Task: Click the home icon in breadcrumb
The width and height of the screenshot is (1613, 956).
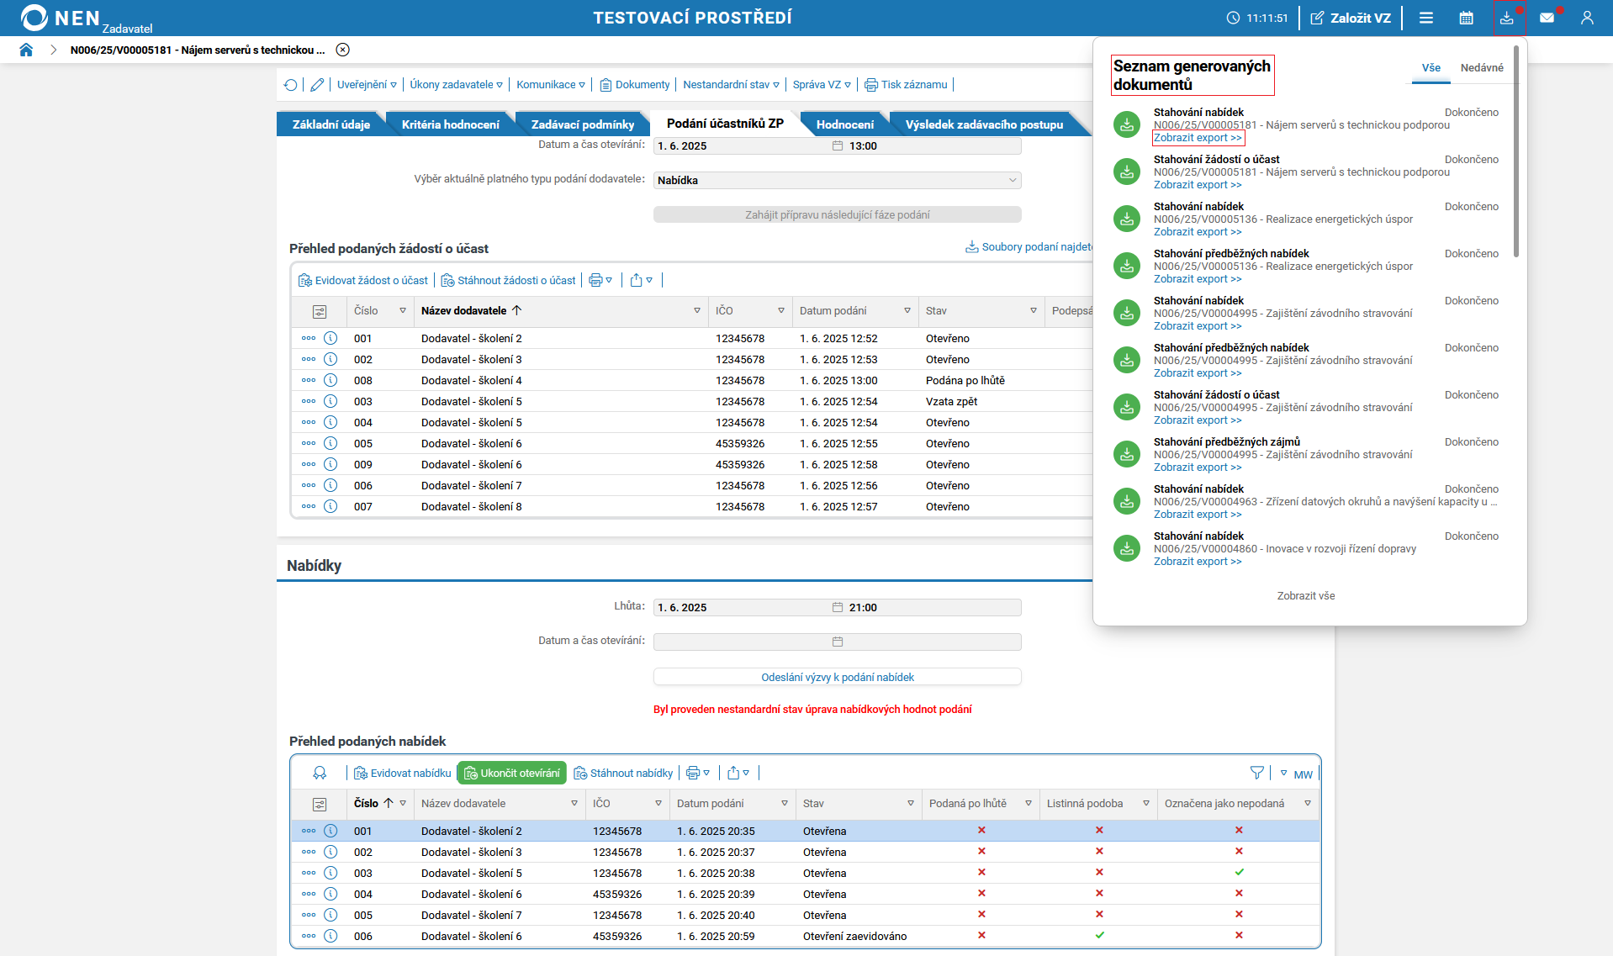Action: click(x=26, y=50)
